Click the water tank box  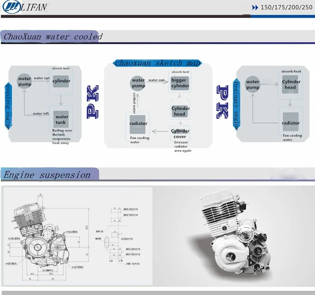coord(61,119)
